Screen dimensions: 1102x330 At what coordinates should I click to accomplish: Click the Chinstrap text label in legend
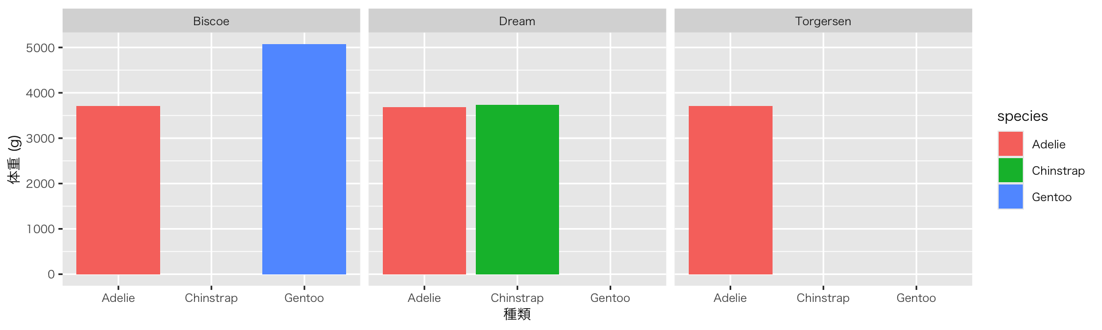coord(1058,171)
